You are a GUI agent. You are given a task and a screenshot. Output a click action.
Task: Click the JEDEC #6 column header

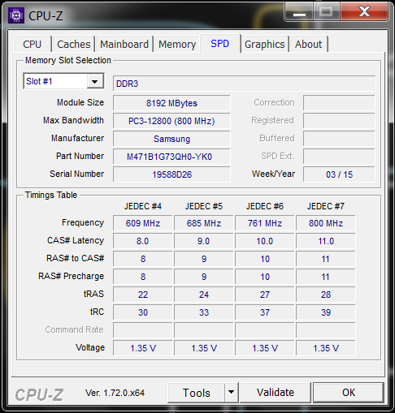coord(265,206)
